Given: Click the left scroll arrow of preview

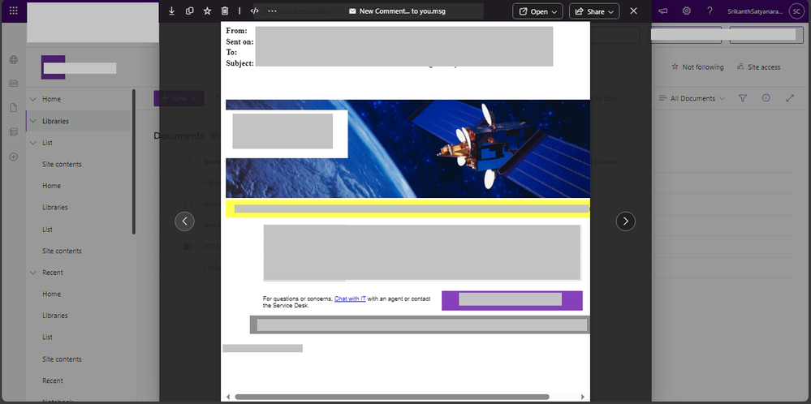Looking at the screenshot, I should [x=228, y=397].
